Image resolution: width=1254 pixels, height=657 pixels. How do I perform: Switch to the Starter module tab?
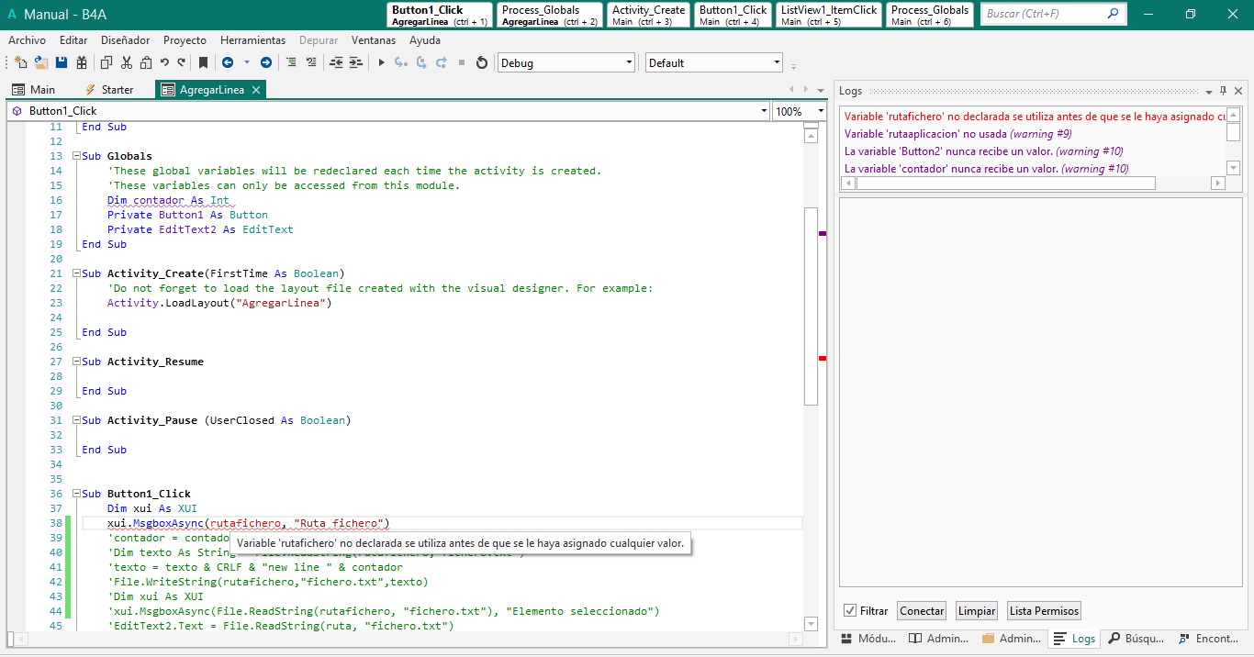[x=109, y=89]
